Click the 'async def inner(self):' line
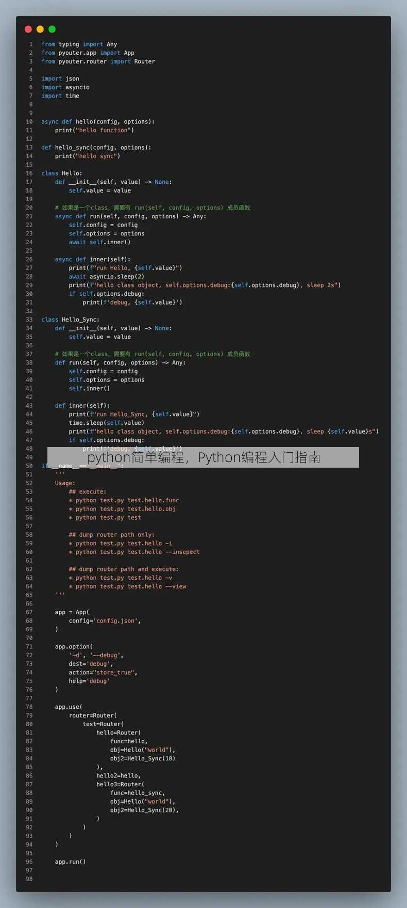The image size is (407, 908). 93,259
